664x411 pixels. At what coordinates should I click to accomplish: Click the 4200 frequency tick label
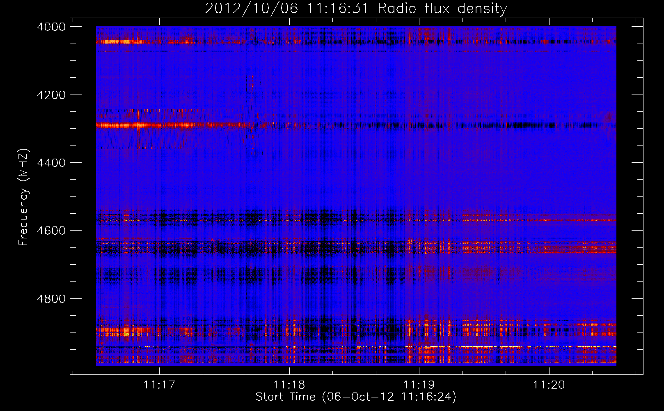pyautogui.click(x=51, y=95)
